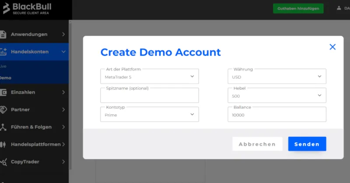Click the Handelskonten chart icon
The image size is (350, 183).
pyautogui.click(x=3, y=52)
